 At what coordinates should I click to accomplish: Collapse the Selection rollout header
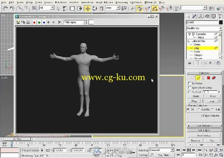204,73
